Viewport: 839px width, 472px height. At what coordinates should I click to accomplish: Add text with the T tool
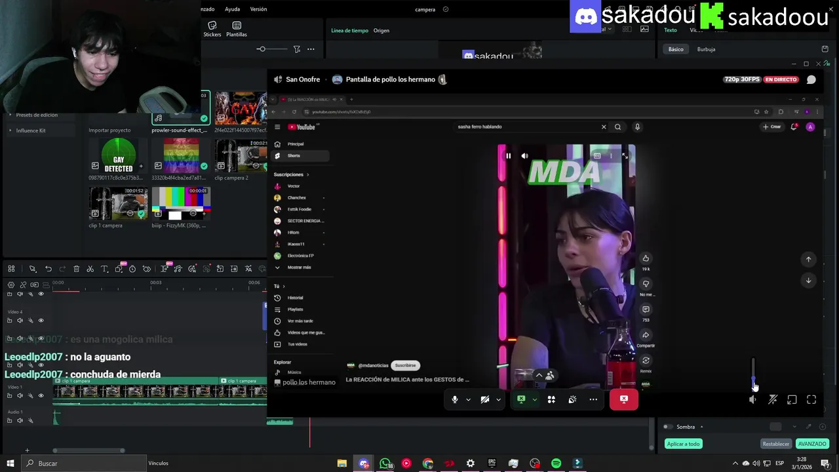coord(104,269)
